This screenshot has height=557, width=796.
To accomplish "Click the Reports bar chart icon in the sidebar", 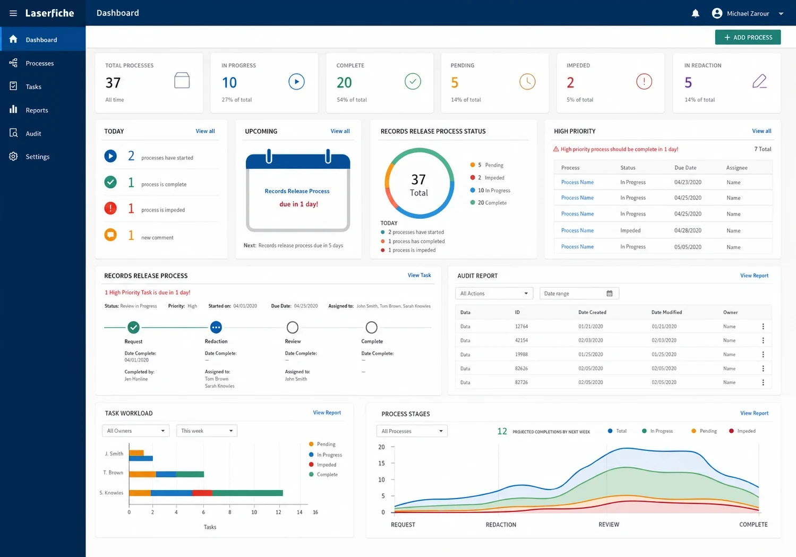I will coord(13,109).
